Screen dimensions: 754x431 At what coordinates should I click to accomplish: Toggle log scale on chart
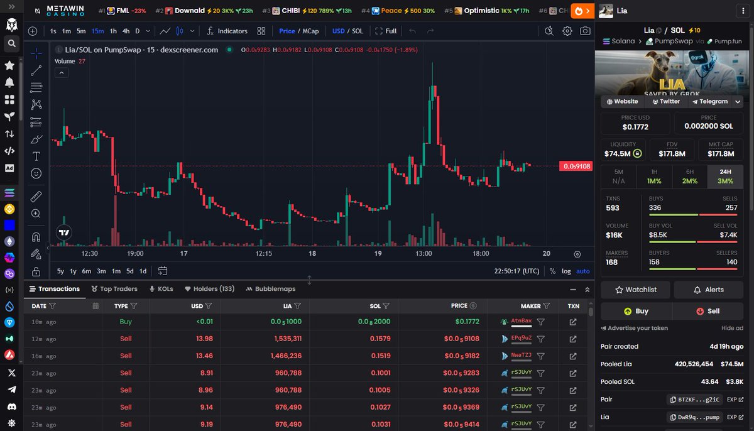566,271
